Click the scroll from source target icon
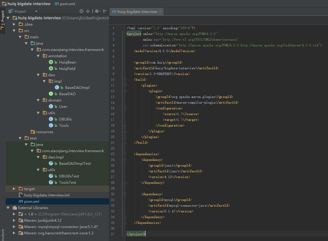 (x=81, y=11)
